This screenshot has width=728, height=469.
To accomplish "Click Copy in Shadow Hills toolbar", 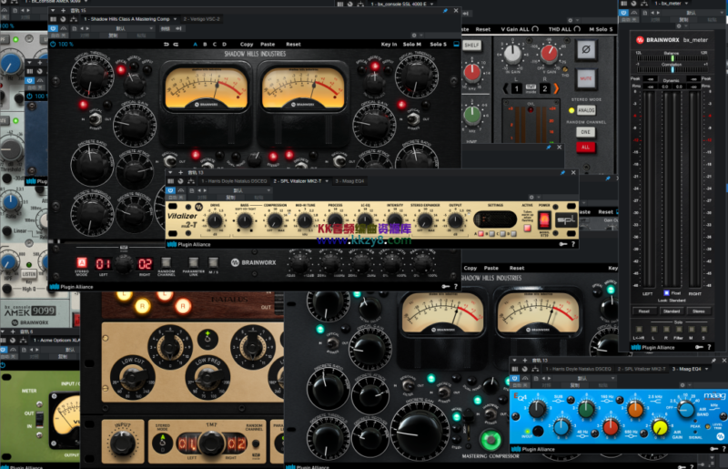I will point(247,44).
